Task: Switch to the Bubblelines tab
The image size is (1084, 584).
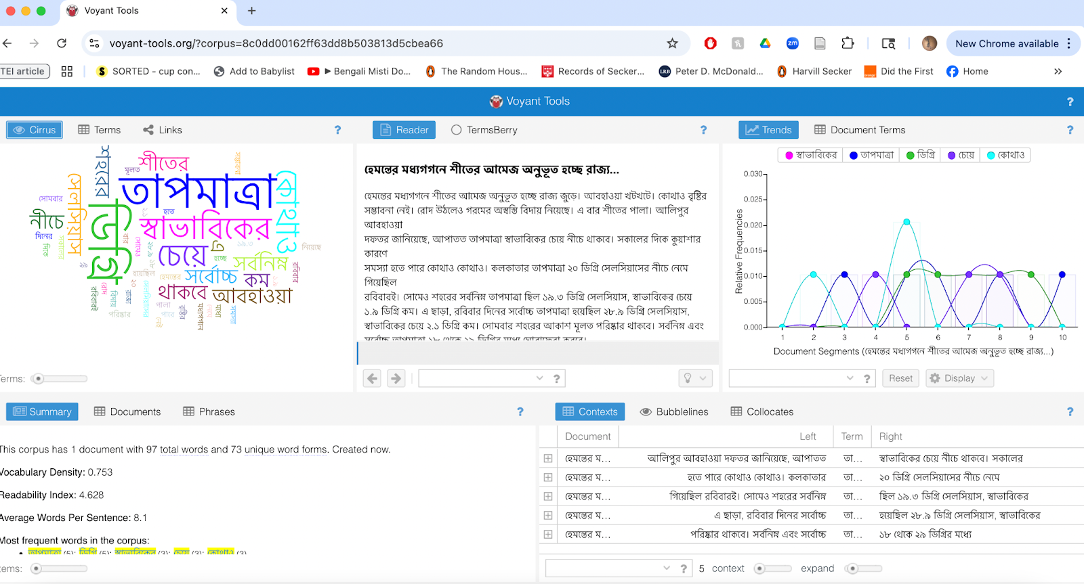Action: [674, 411]
